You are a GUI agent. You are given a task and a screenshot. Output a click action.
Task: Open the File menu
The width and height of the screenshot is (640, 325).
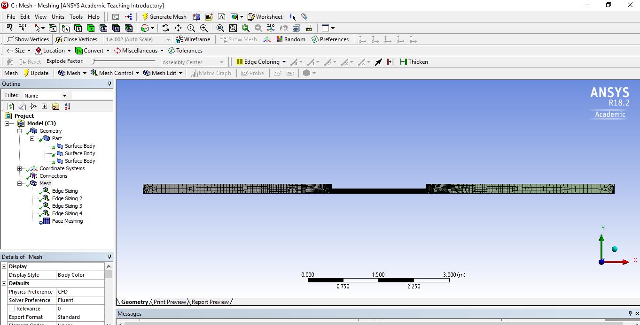coord(11,17)
